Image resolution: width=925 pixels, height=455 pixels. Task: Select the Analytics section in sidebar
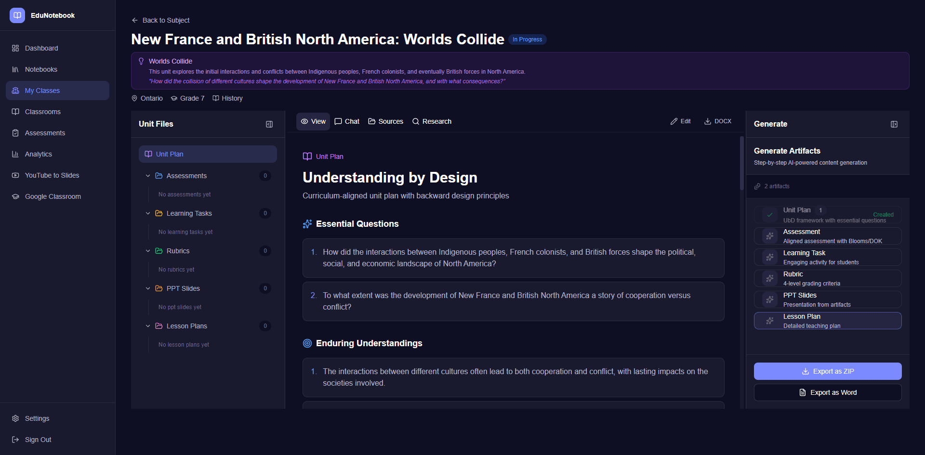click(39, 154)
